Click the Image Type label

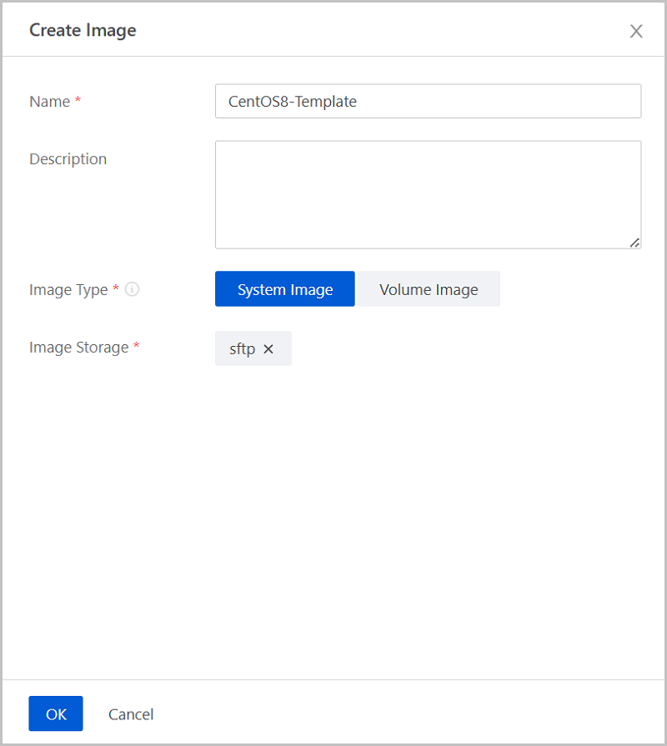click(68, 290)
